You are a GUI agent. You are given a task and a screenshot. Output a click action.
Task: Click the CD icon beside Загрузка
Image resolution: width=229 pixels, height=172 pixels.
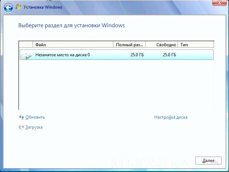(21, 127)
